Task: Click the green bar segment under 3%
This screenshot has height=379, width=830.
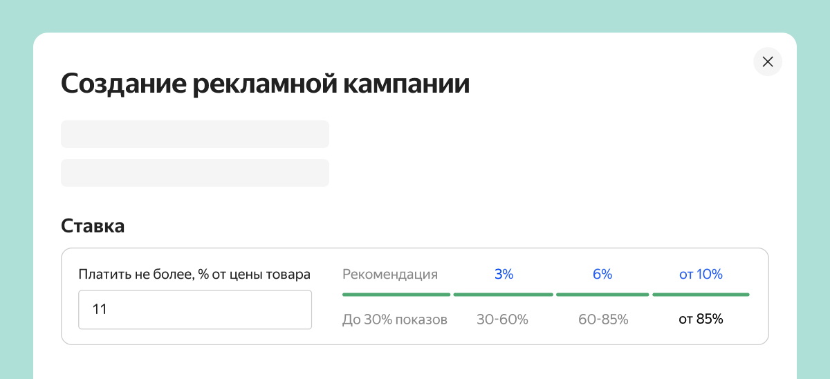Action: 503,295
